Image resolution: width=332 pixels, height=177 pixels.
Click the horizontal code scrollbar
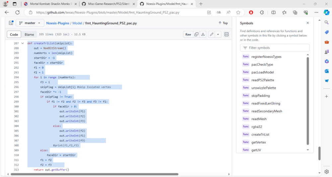pos(93,174)
